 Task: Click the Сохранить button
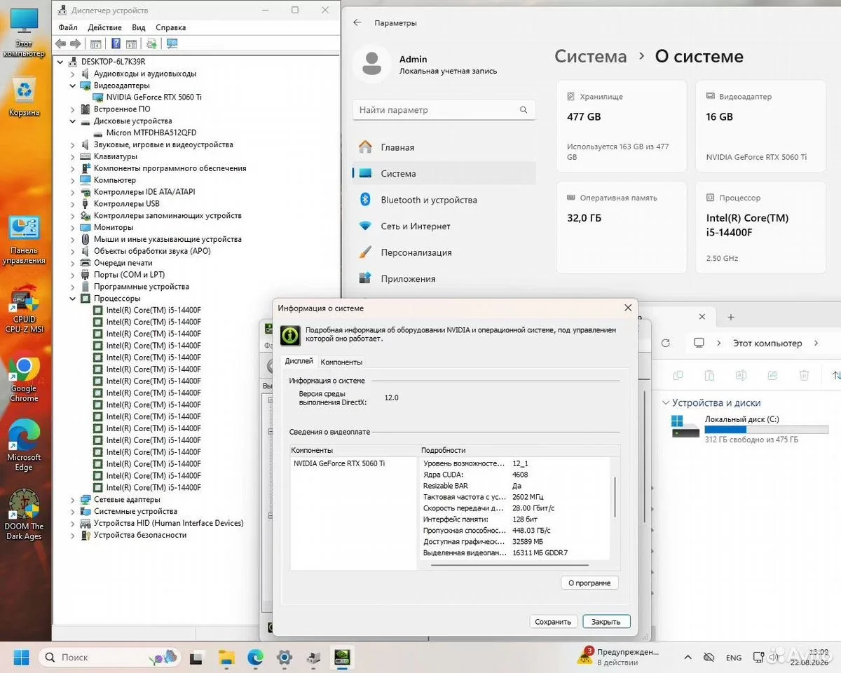pos(553,622)
